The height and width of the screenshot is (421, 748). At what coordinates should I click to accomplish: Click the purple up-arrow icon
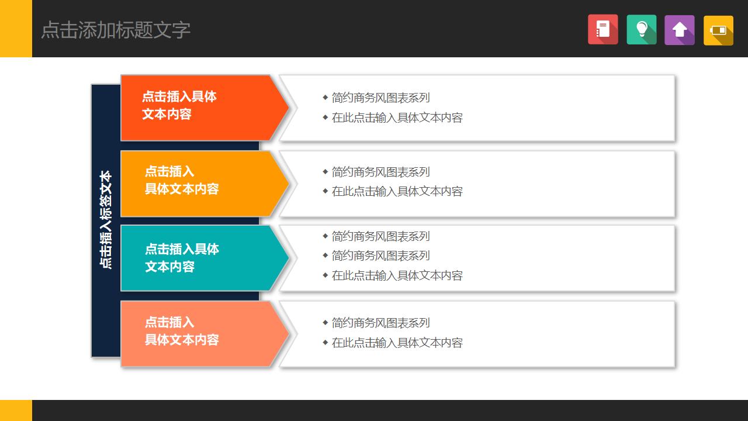point(680,30)
